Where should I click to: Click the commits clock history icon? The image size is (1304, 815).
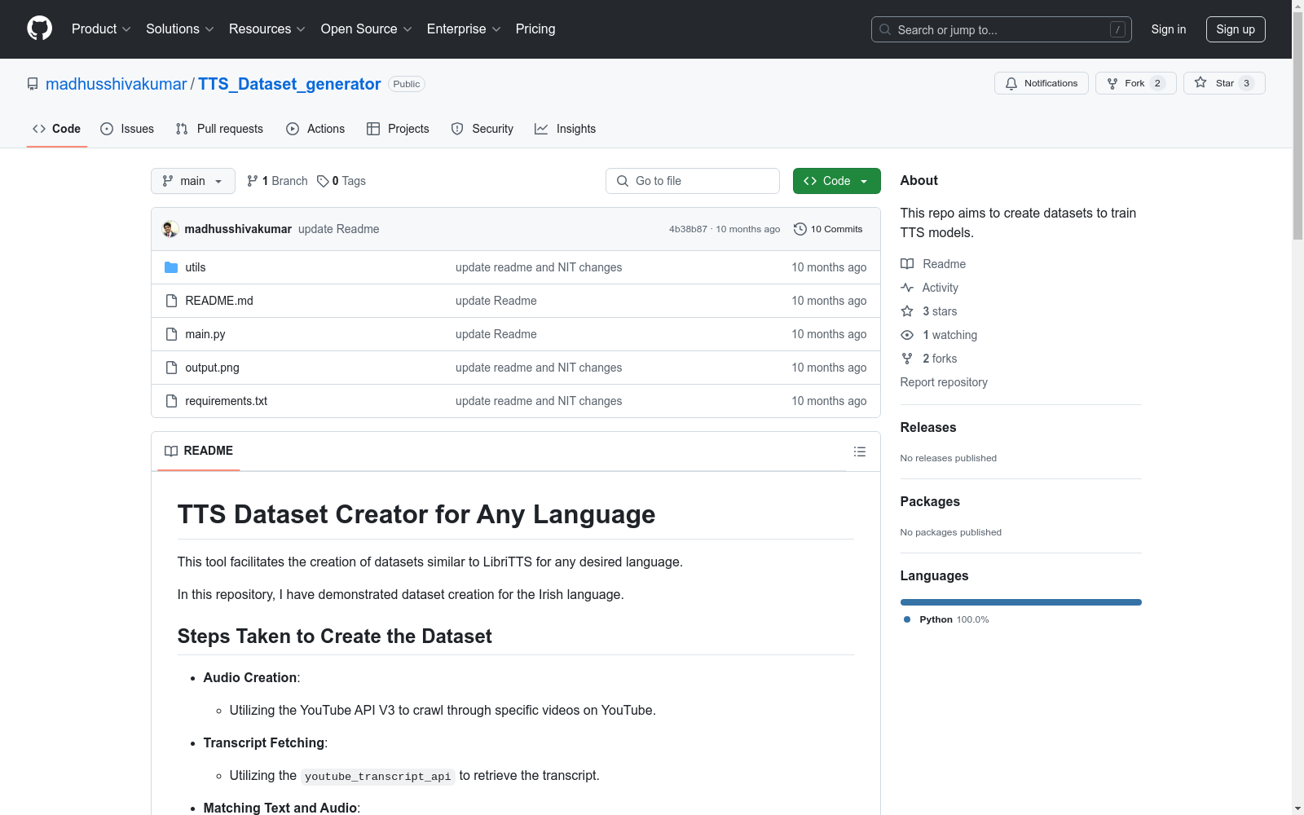coord(800,229)
